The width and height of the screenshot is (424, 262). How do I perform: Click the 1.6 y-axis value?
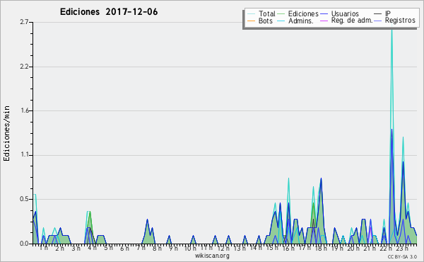[x=24, y=110]
